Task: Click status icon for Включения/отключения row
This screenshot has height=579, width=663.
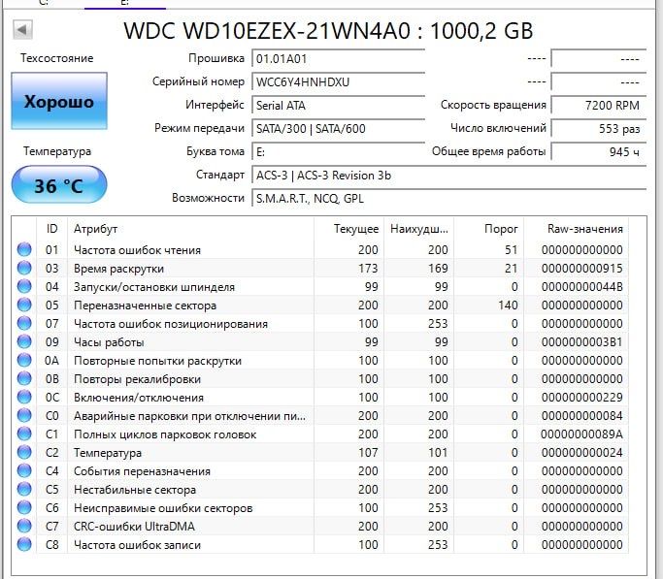Action: coord(24,397)
